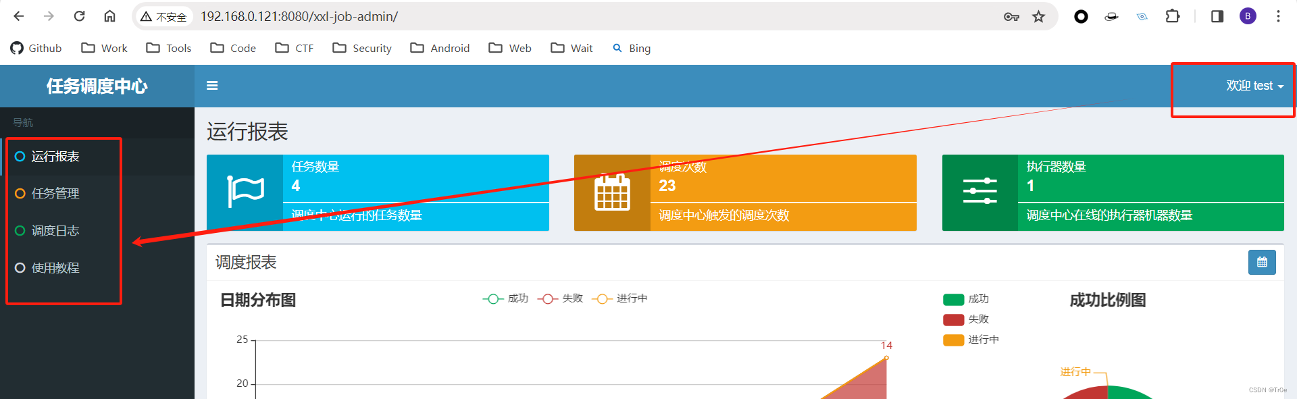Viewport: 1297px width, 399px height.
Task: Toggle the browser side panel
Action: point(1217,16)
